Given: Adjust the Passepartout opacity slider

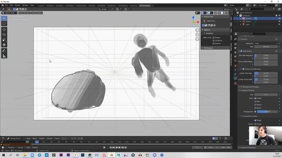Looking at the screenshot, I should point(267,111).
